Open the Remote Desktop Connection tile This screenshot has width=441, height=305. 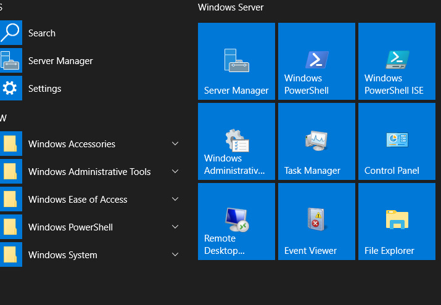click(x=236, y=221)
